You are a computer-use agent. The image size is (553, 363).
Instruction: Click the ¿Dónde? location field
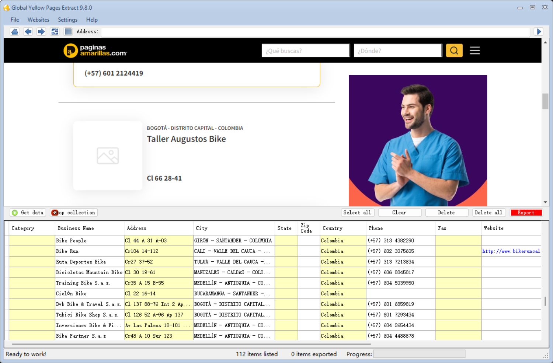point(397,51)
